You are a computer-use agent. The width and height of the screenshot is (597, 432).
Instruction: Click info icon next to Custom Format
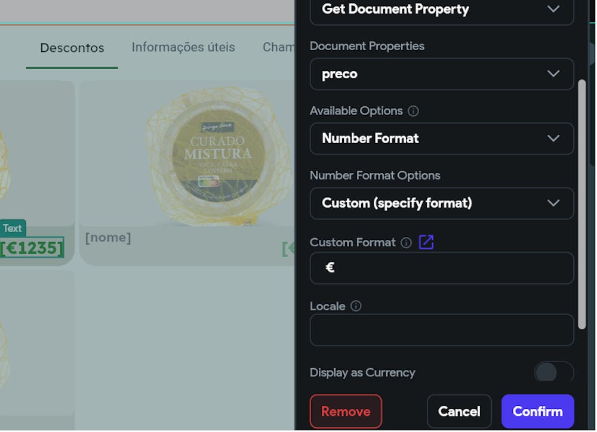click(406, 242)
